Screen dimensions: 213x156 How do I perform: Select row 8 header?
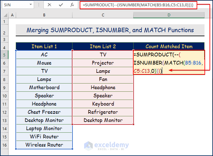coord(4,79)
